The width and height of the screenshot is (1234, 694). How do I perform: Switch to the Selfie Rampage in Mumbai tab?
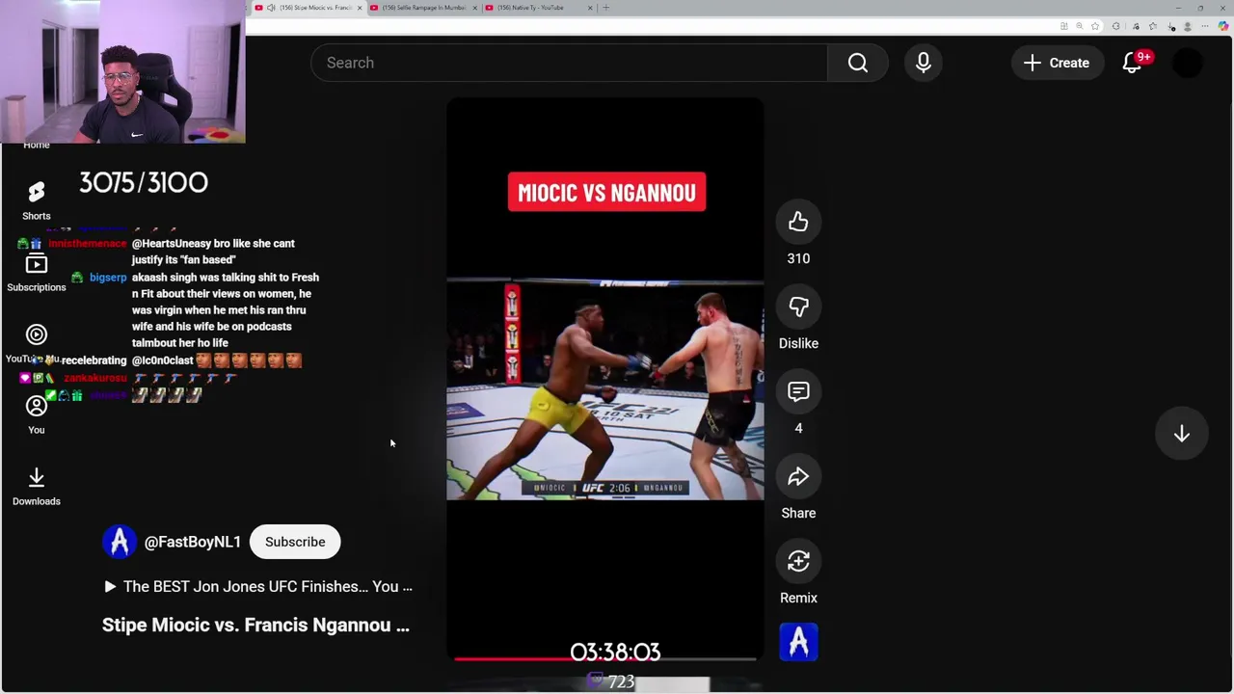422,8
